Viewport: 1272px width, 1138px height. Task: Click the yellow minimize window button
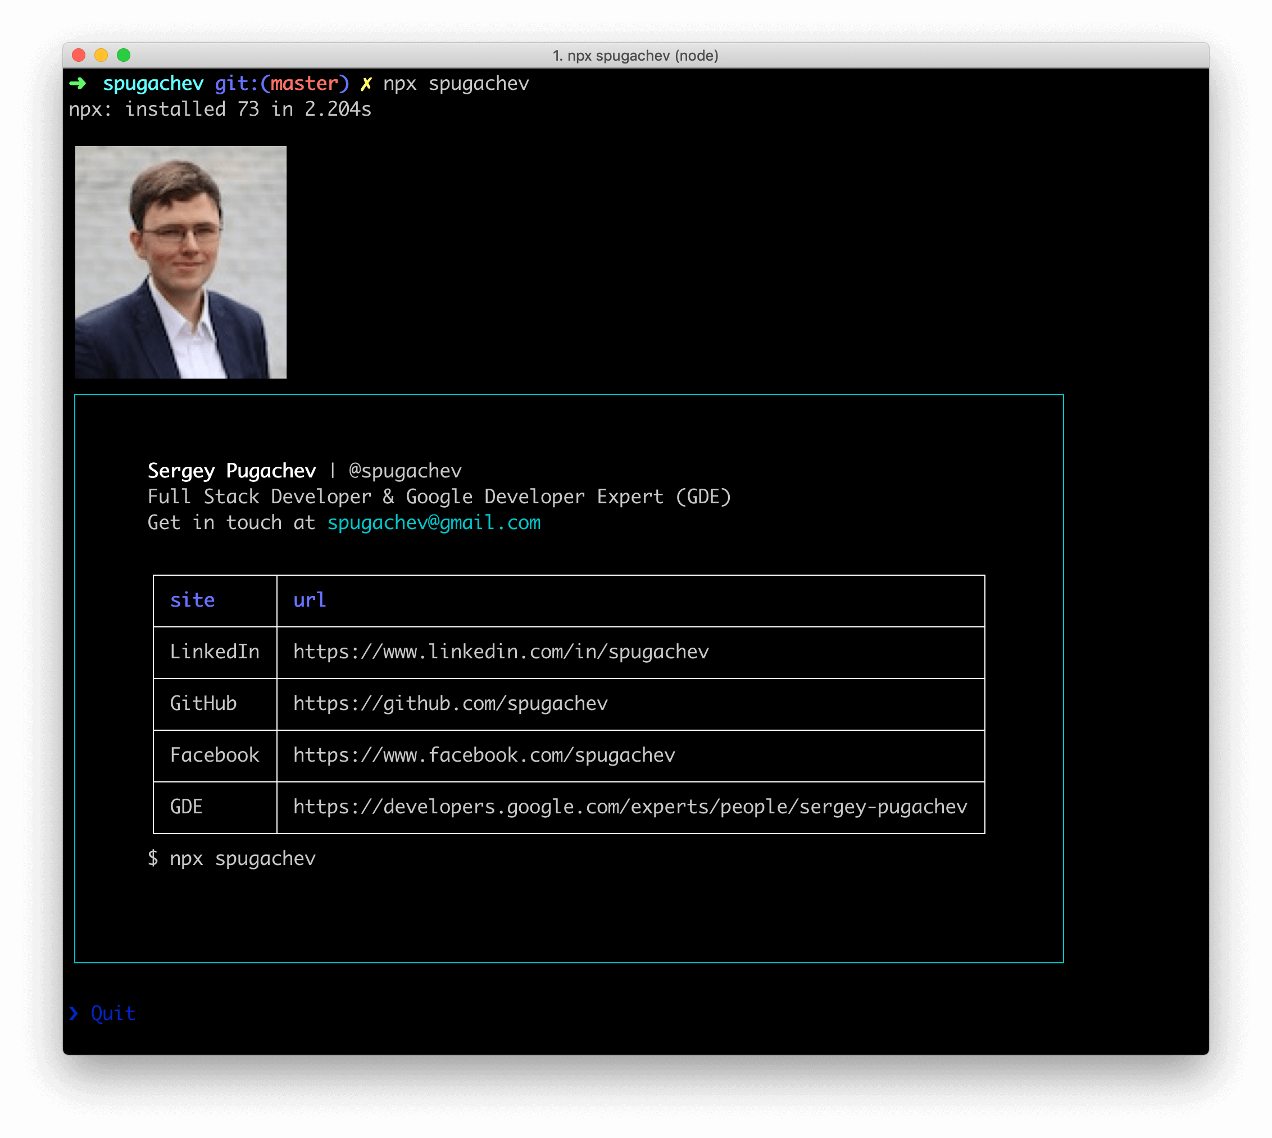click(x=101, y=55)
